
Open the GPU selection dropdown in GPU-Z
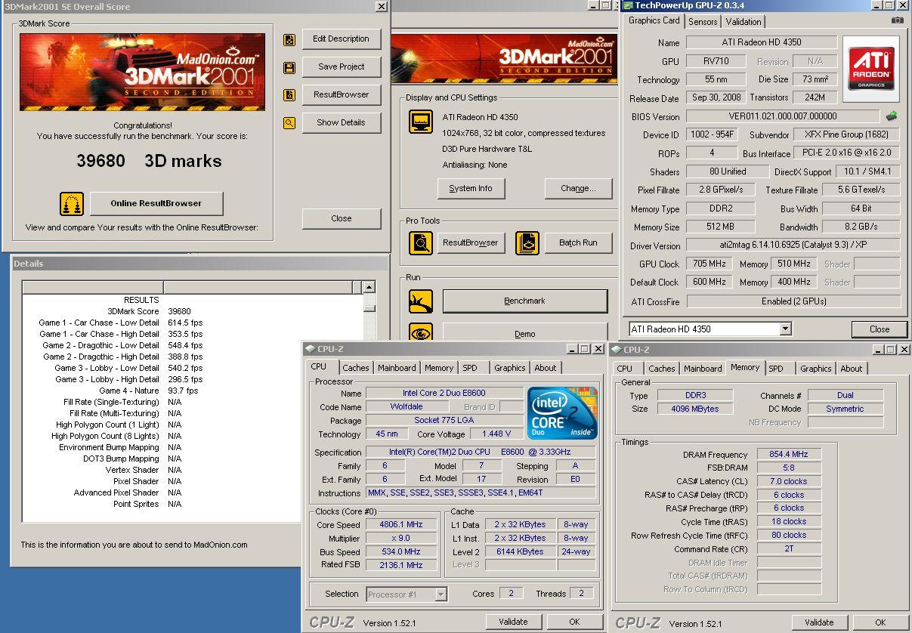tap(786, 329)
